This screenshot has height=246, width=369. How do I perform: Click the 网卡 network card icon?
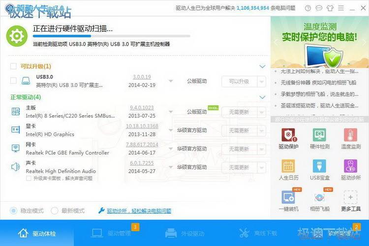[16, 148]
